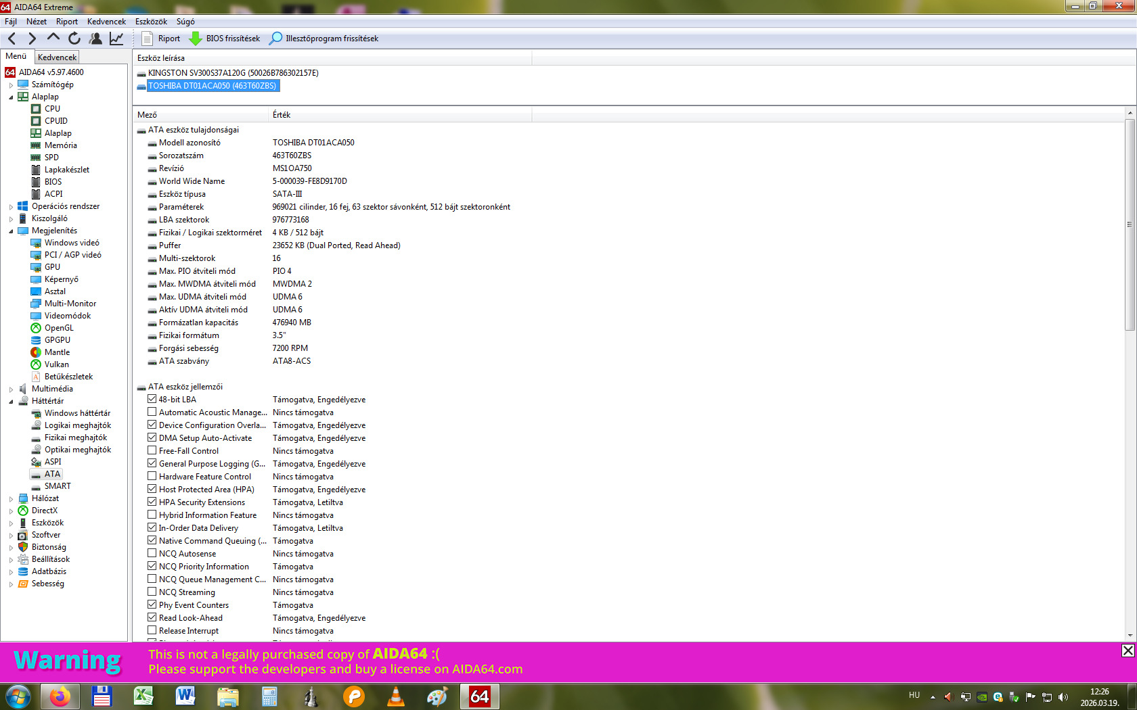Open Excel from the taskbar
This screenshot has height=710, width=1137.
[143, 696]
